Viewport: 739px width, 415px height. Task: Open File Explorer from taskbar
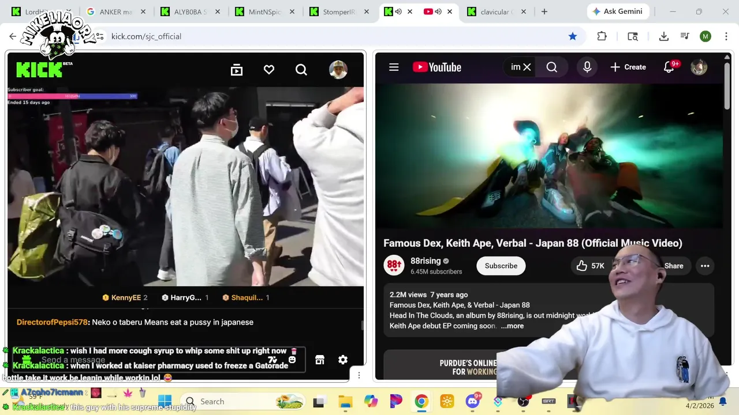coord(345,401)
